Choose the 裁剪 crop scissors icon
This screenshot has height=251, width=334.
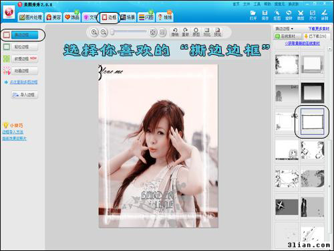[x=301, y=15]
